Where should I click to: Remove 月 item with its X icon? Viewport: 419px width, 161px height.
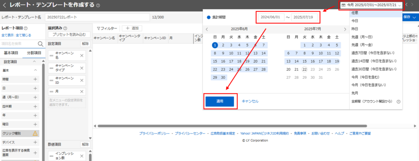[82, 91]
